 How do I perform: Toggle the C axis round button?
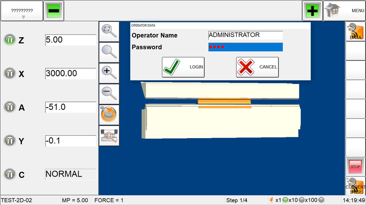(x=10, y=174)
